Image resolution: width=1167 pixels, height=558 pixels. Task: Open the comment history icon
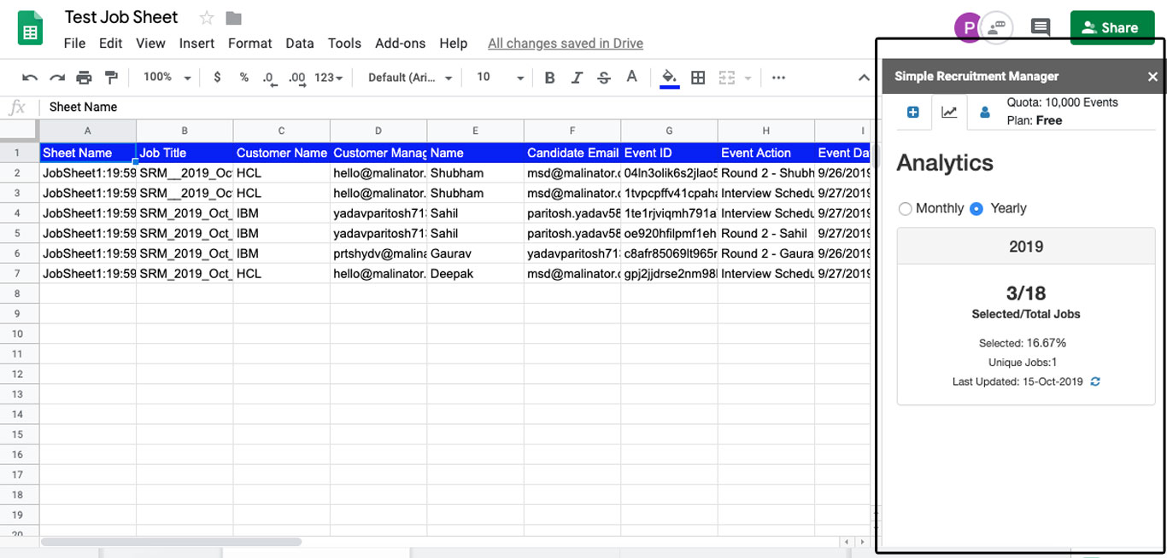(x=1040, y=27)
